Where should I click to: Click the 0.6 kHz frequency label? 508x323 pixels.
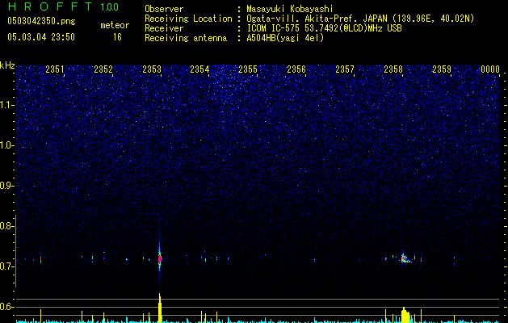[x=7, y=307]
